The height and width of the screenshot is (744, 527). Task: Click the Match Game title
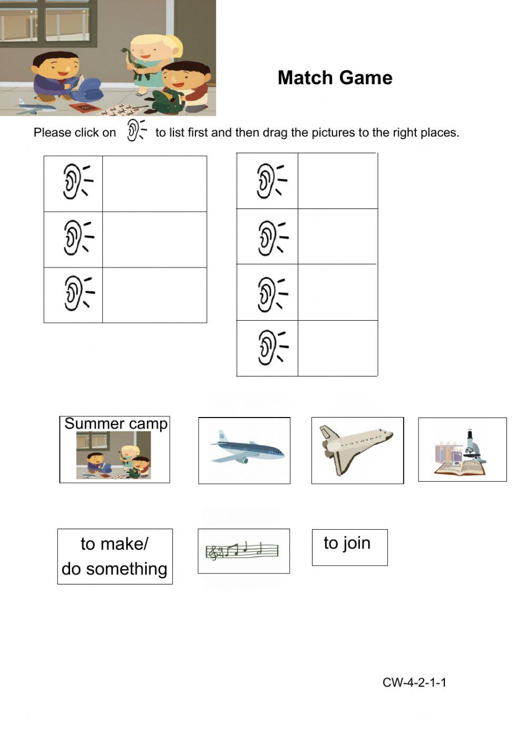point(335,78)
